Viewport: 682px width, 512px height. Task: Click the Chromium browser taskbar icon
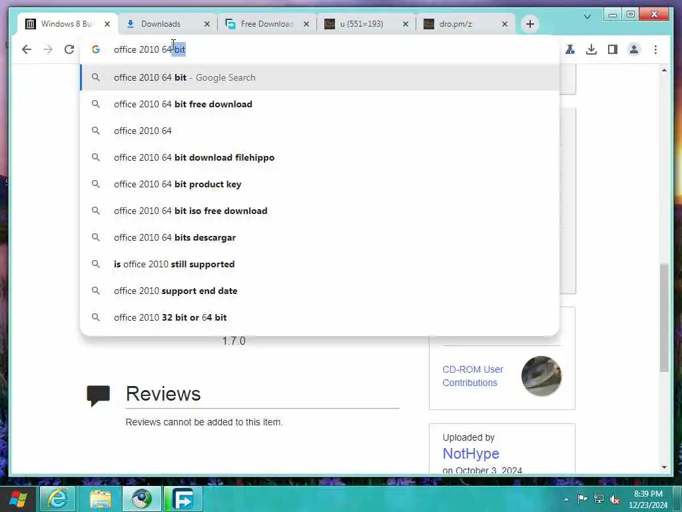[142, 499]
